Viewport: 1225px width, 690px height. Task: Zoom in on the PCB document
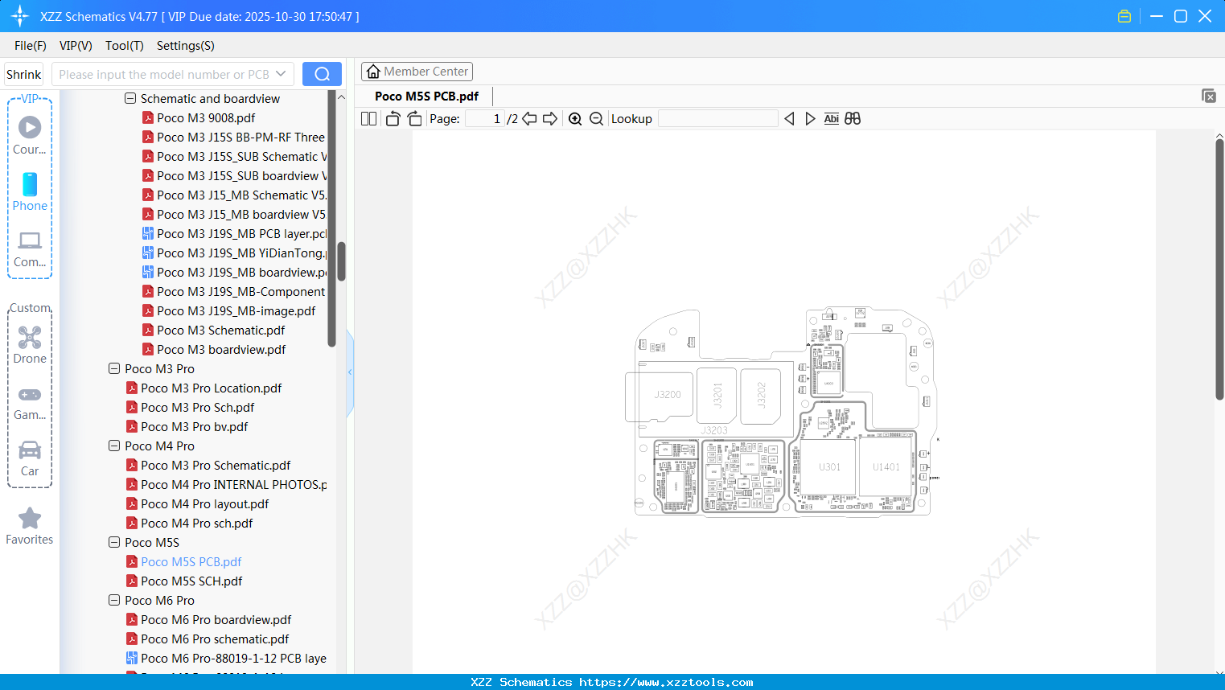coord(575,119)
